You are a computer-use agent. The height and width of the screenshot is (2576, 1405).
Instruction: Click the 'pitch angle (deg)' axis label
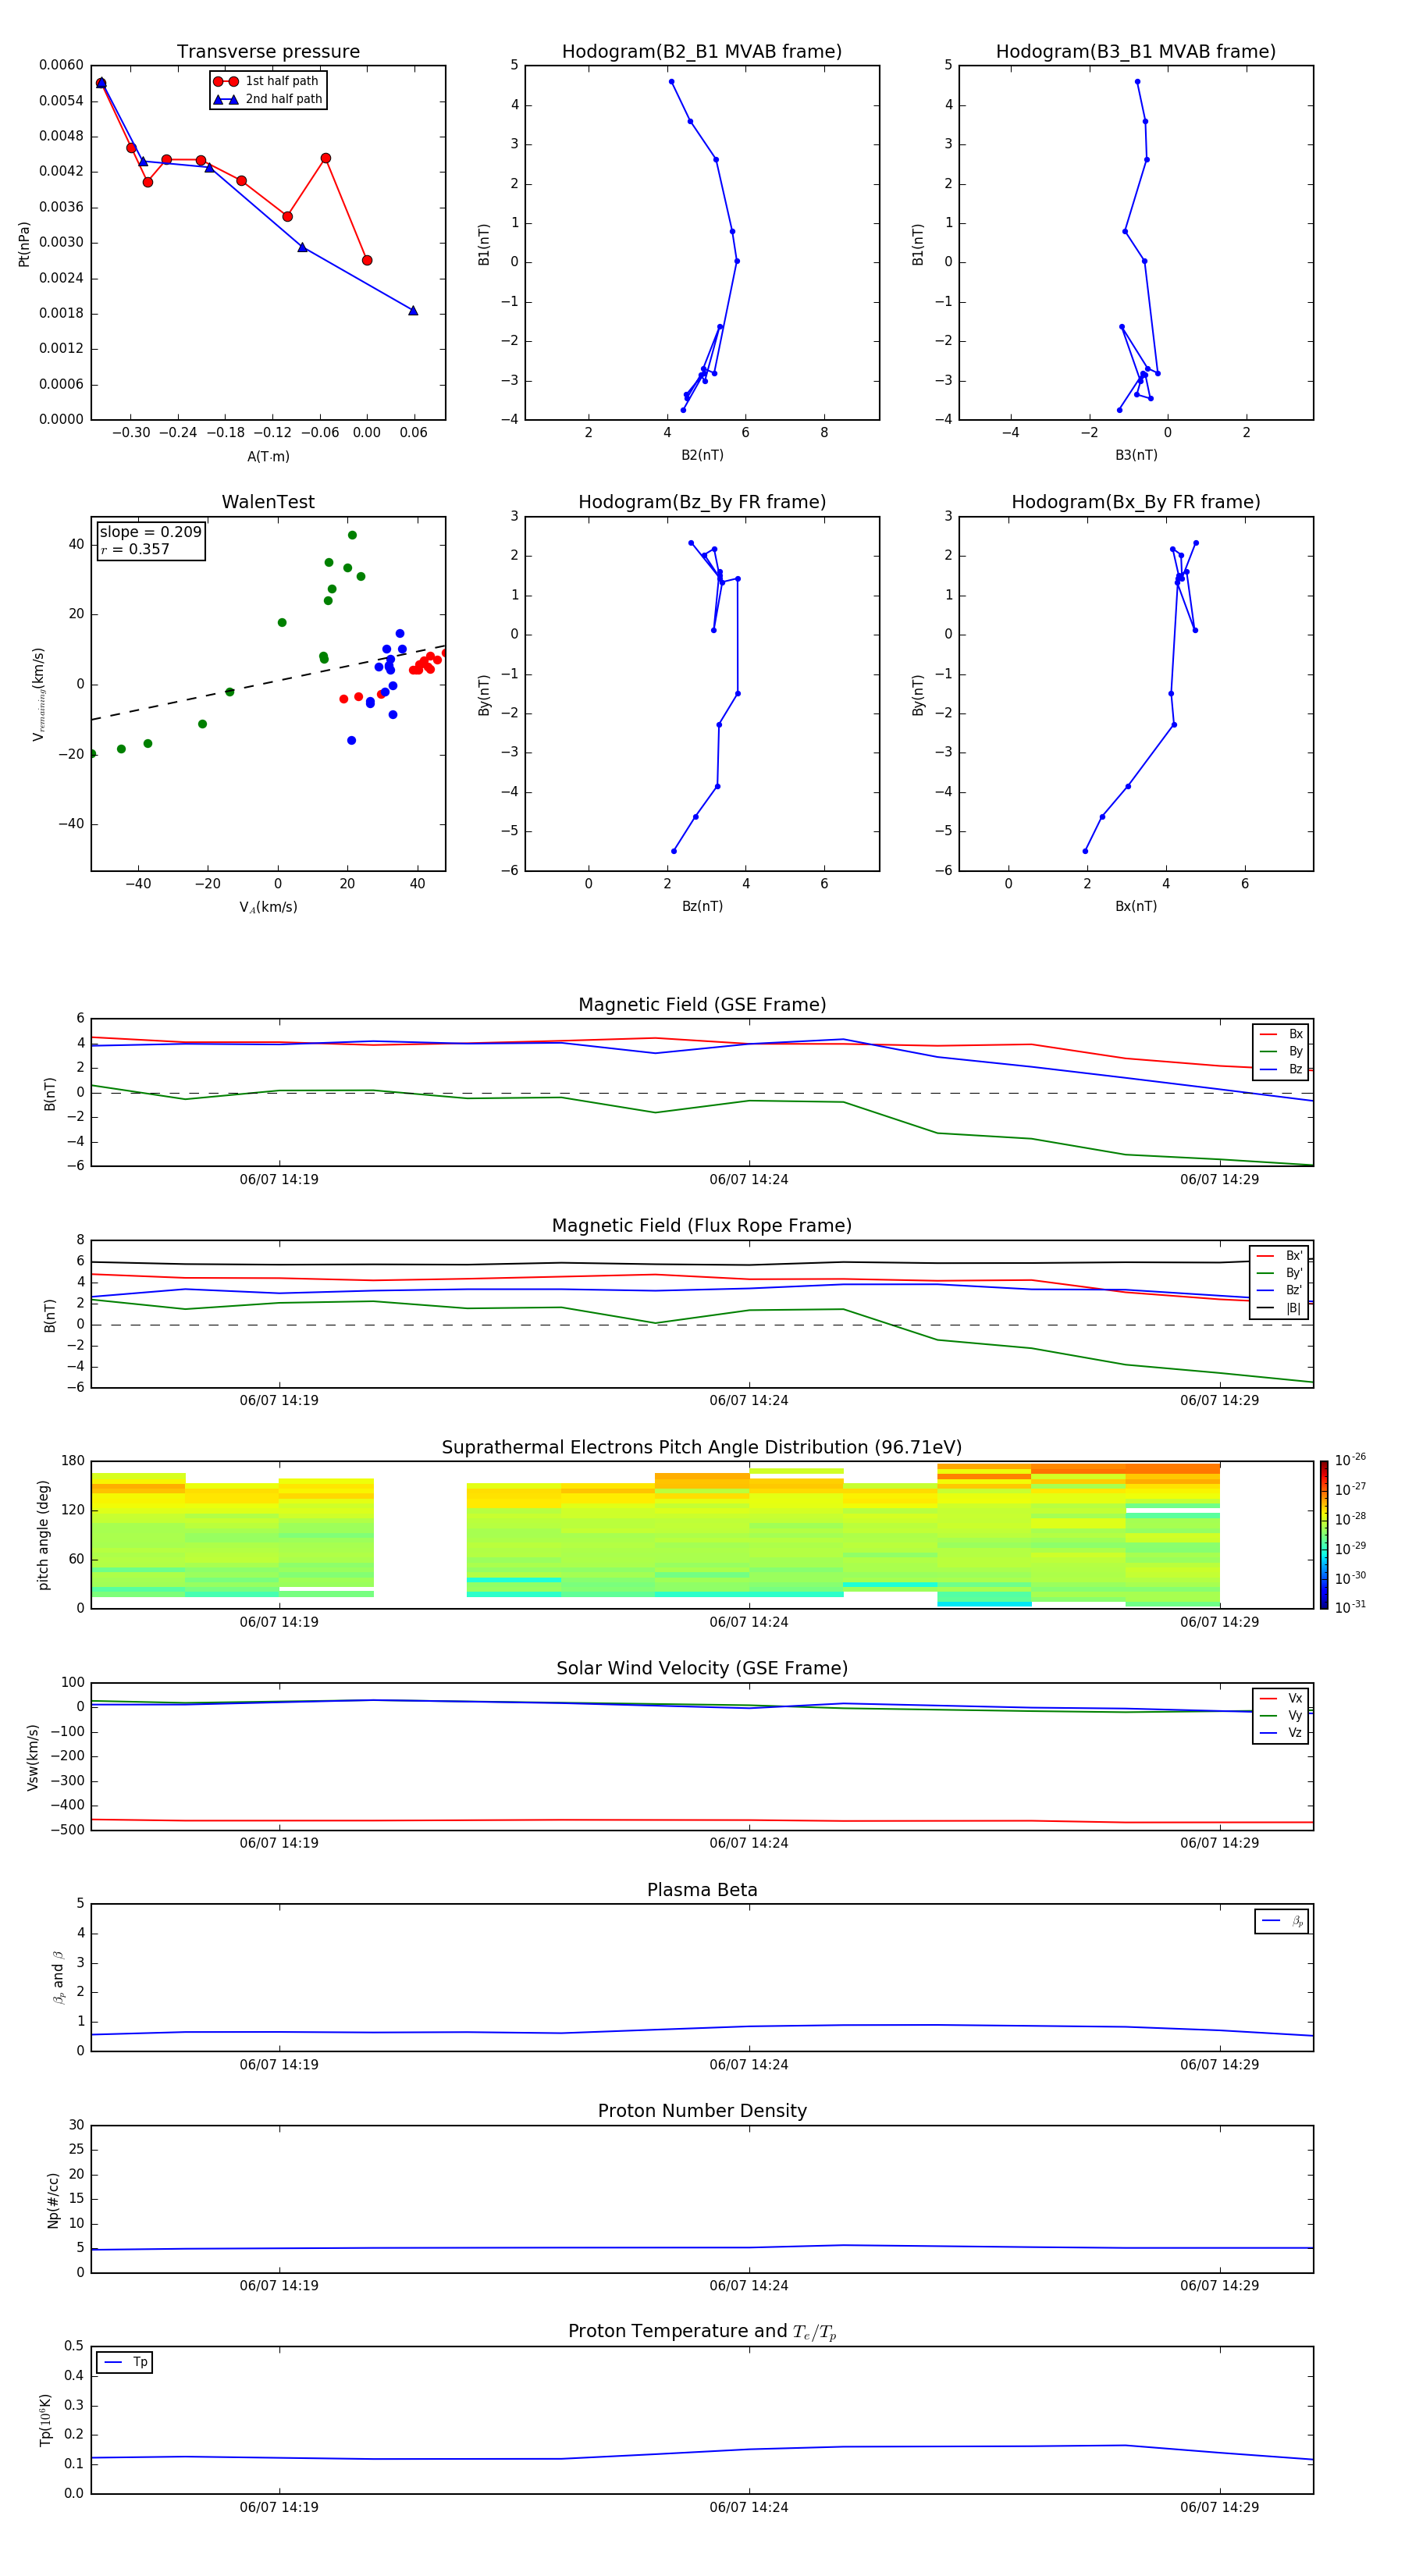coord(43,1535)
